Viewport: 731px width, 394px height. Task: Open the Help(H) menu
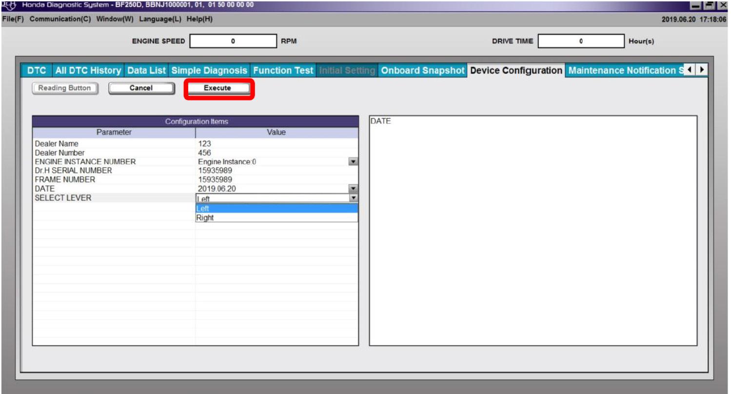point(200,19)
